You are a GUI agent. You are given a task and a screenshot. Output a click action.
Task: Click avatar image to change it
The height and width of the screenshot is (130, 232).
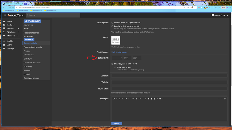116,40
